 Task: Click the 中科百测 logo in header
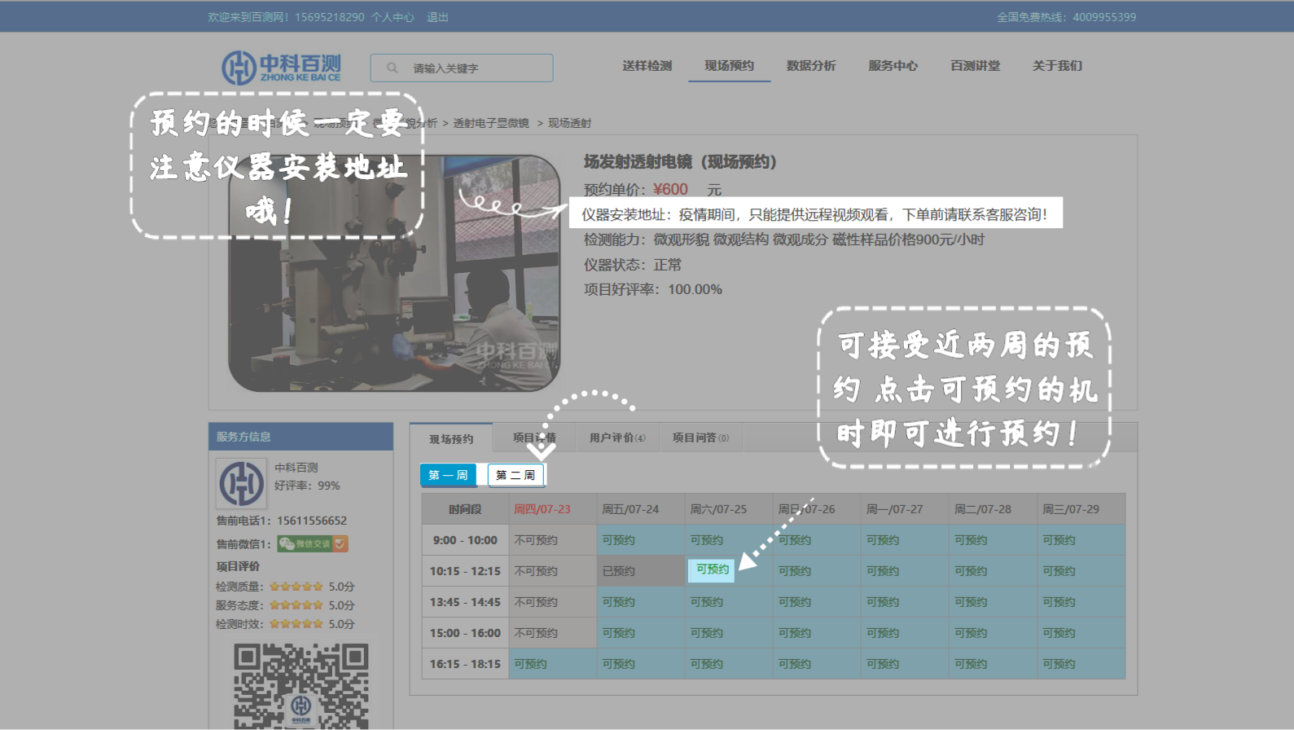click(281, 68)
